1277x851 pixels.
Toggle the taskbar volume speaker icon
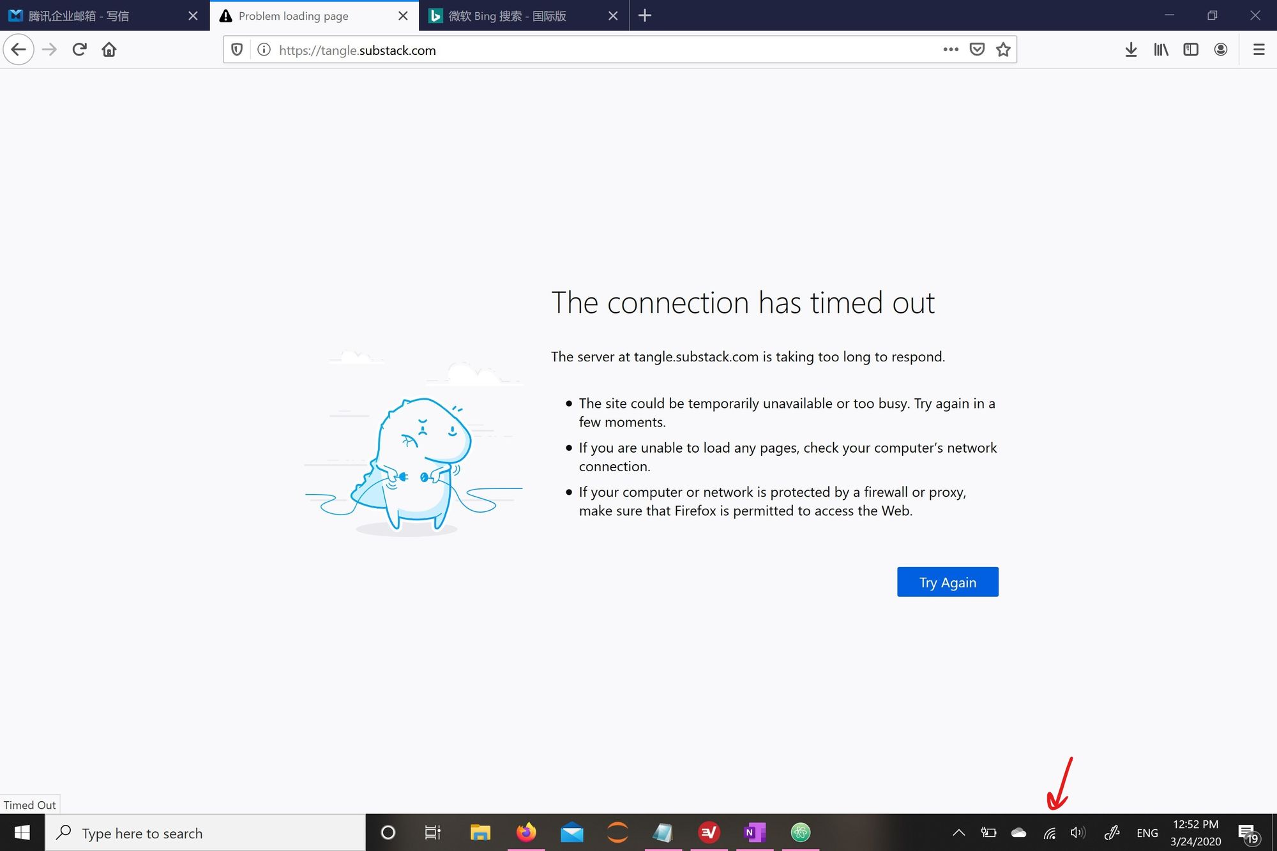coord(1078,832)
